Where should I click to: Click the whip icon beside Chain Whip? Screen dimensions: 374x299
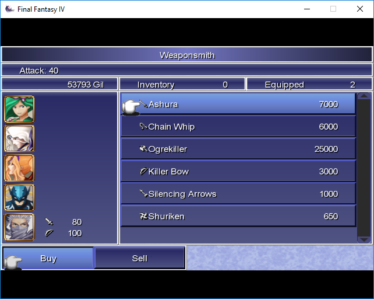(x=143, y=126)
